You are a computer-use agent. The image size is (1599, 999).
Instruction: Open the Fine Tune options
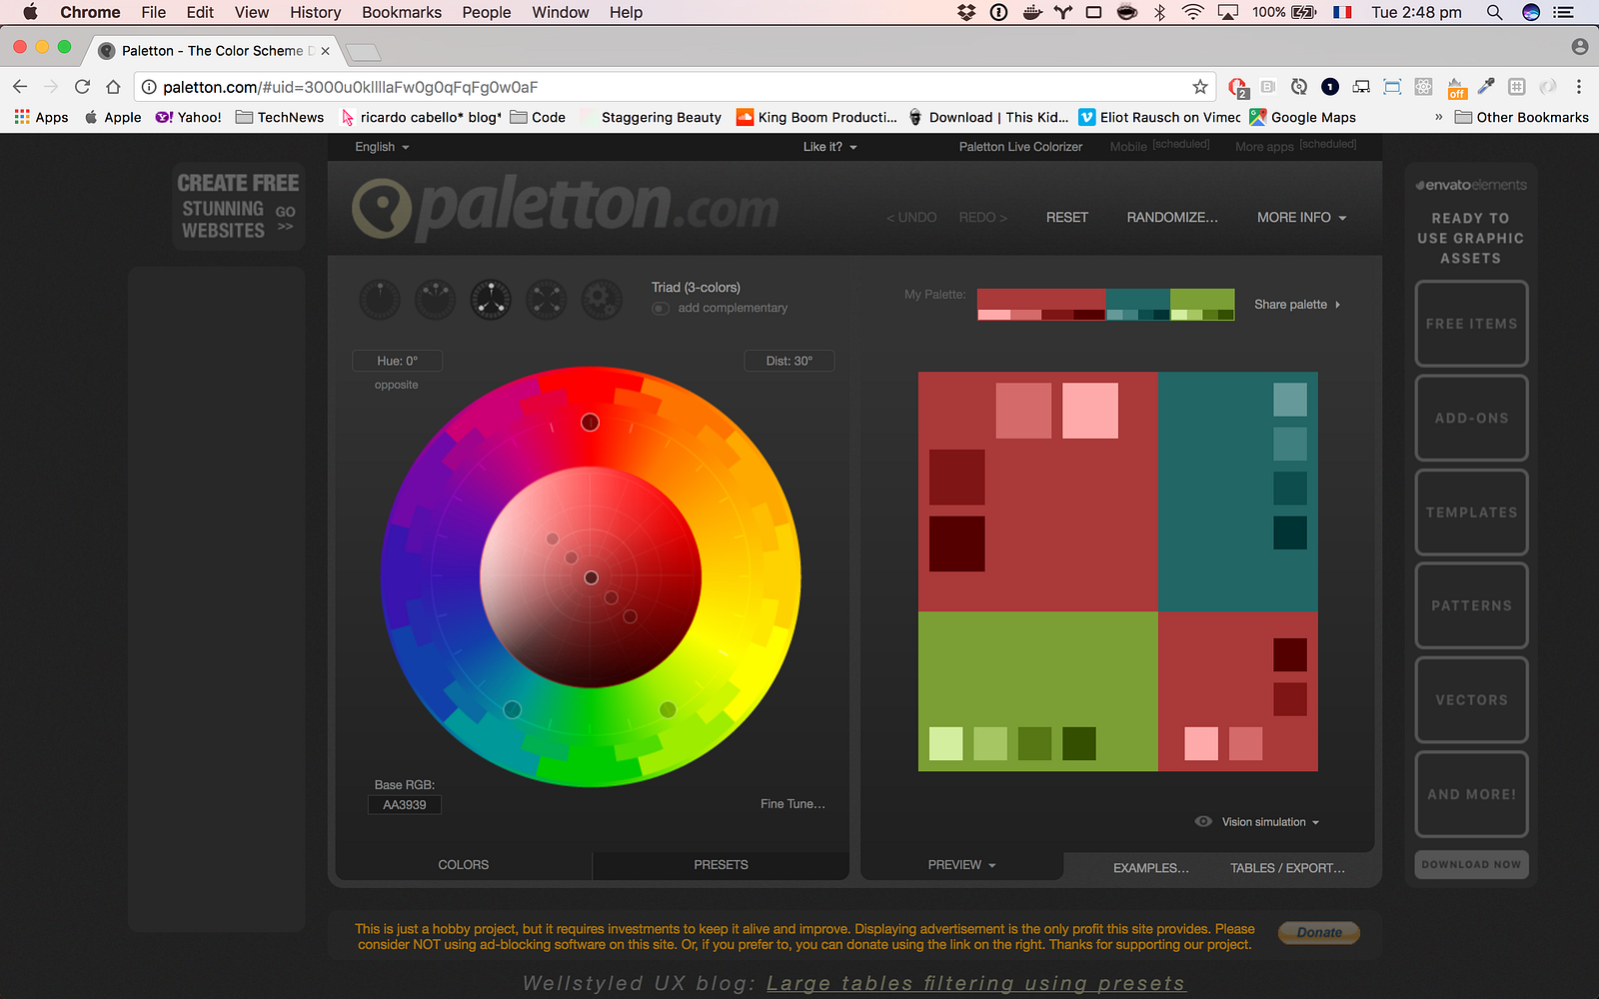(x=793, y=804)
